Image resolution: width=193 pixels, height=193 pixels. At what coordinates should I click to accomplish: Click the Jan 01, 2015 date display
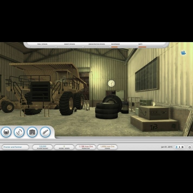pos(167,147)
